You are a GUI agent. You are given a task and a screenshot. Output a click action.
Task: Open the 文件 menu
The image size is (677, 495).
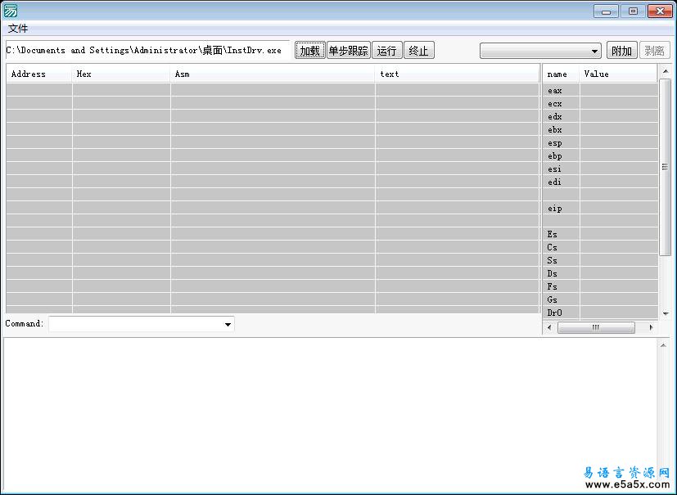coord(18,29)
